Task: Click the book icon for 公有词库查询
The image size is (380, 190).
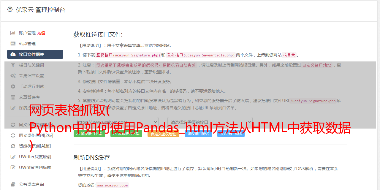Action: tap(13, 184)
